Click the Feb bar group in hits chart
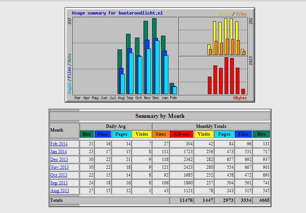Screen dimensions: 306x213 coord(173,88)
